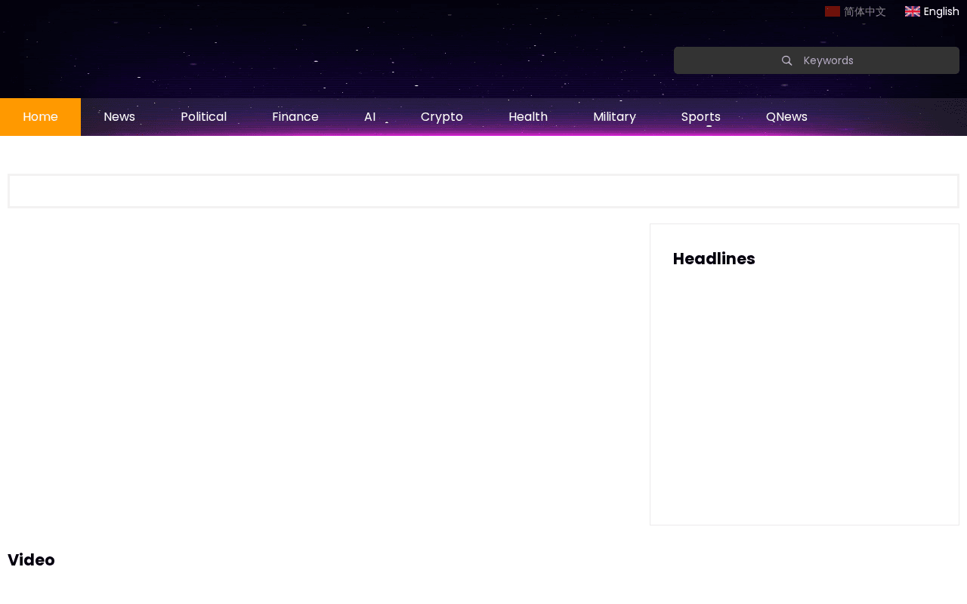
Task: Click the search magnifier icon
Action: click(786, 60)
